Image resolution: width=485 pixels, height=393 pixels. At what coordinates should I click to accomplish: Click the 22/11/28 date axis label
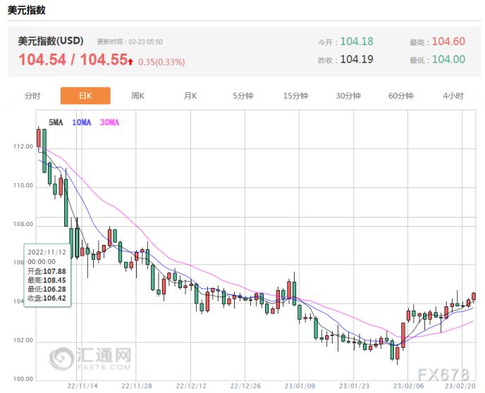point(137,386)
